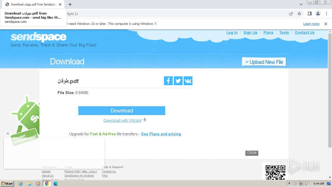The width and height of the screenshot is (332, 187).
Task: Click the File Size 6.64MB text
Action: 73,93
